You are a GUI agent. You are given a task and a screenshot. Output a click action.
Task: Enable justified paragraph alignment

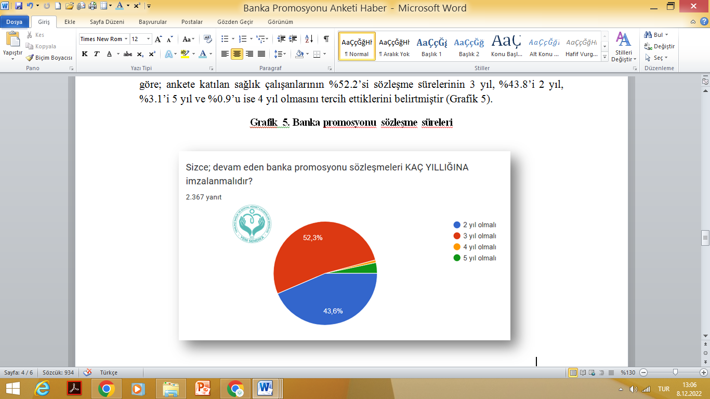pos(261,54)
